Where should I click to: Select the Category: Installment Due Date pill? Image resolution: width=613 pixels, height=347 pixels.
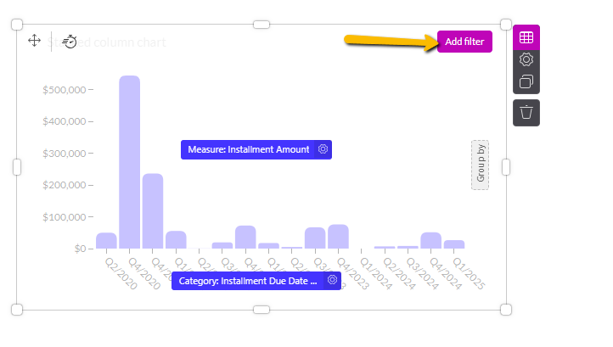pos(248,281)
